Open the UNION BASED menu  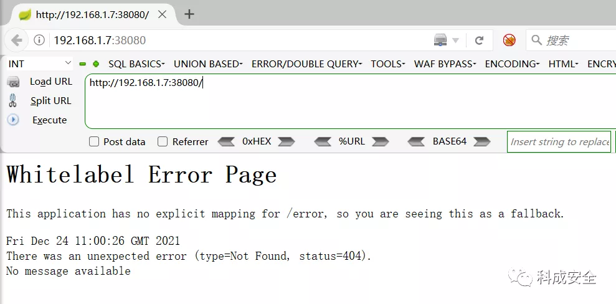pos(208,64)
